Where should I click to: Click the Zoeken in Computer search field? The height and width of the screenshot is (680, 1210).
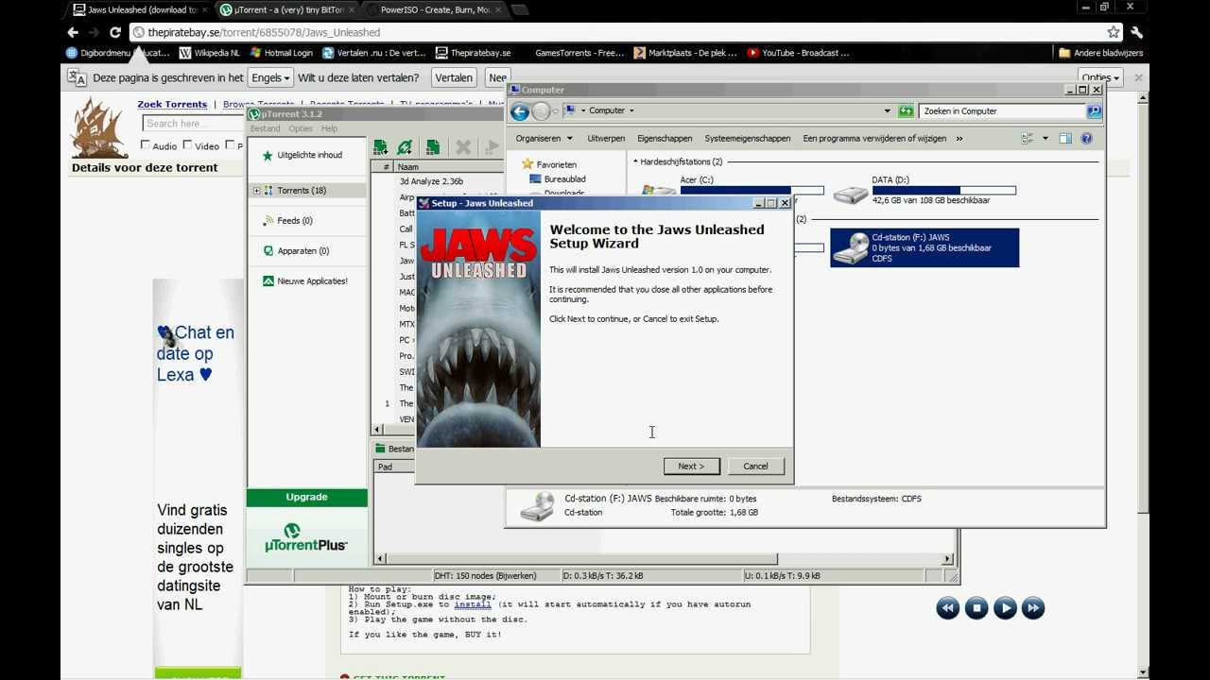[1002, 111]
